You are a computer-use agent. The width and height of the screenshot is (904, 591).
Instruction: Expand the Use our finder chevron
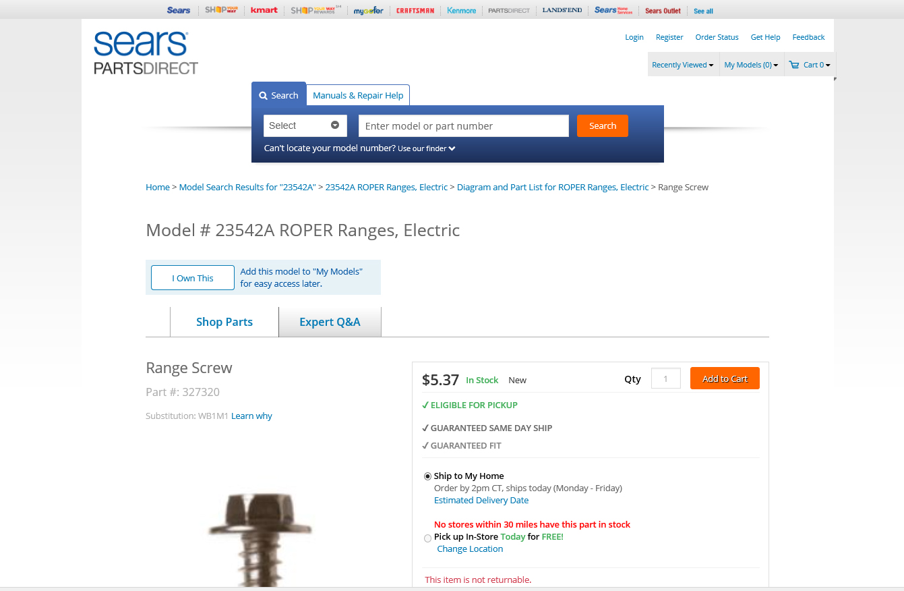[452, 148]
